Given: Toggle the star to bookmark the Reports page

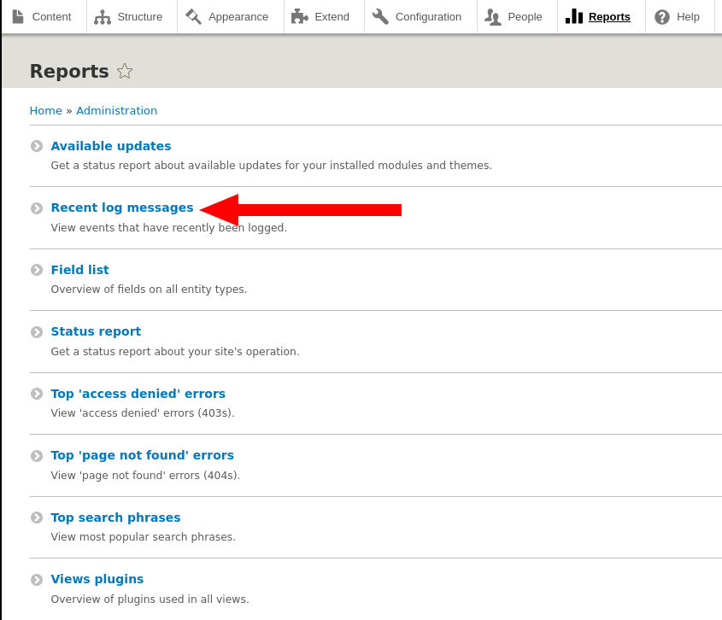Looking at the screenshot, I should [124, 71].
